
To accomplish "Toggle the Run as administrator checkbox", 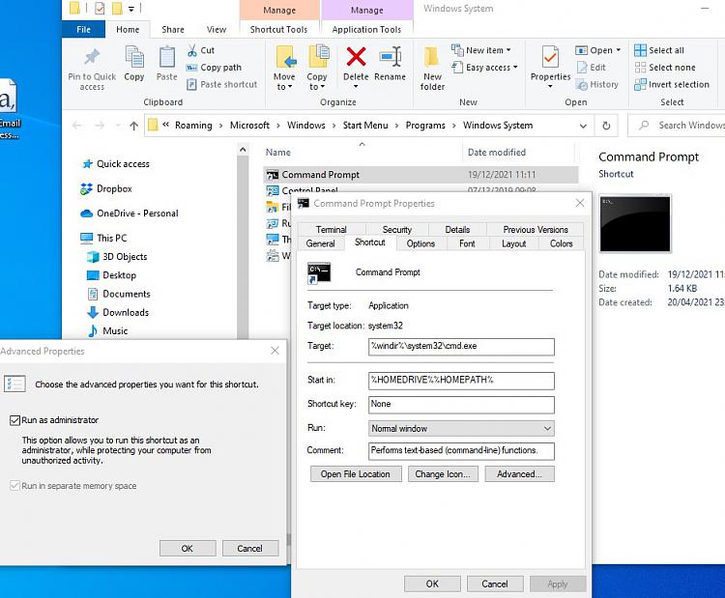I will (14, 420).
